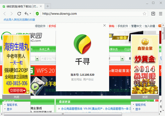The width and height of the screenshot is (165, 116).
Task: Click the 最新更新 section header
Action: click(x=65, y=102)
